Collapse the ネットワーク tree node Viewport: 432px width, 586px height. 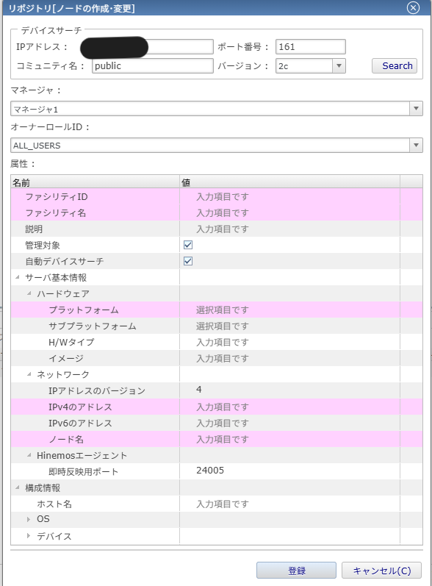pyautogui.click(x=29, y=374)
